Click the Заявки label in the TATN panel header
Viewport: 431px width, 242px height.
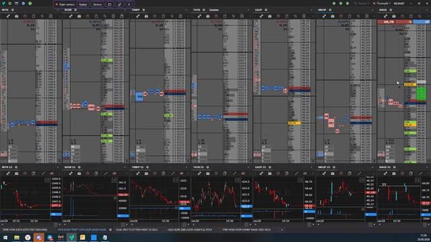[214, 10]
